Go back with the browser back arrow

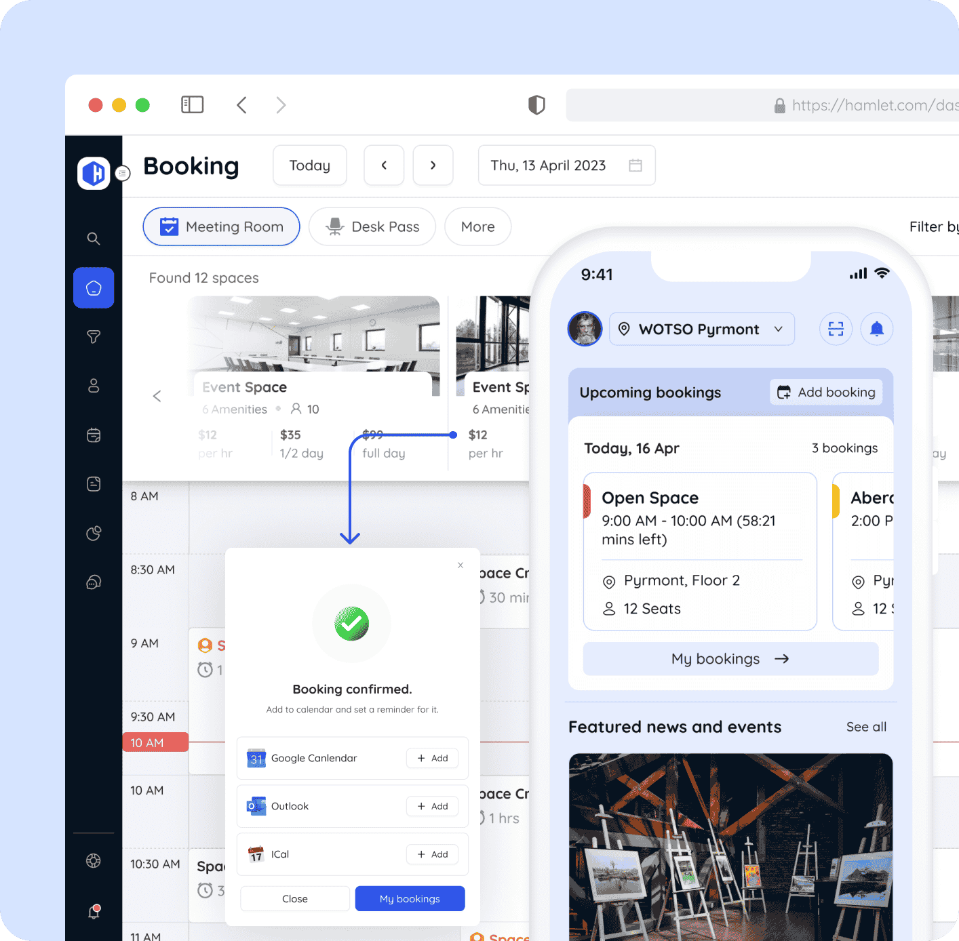pyautogui.click(x=241, y=105)
